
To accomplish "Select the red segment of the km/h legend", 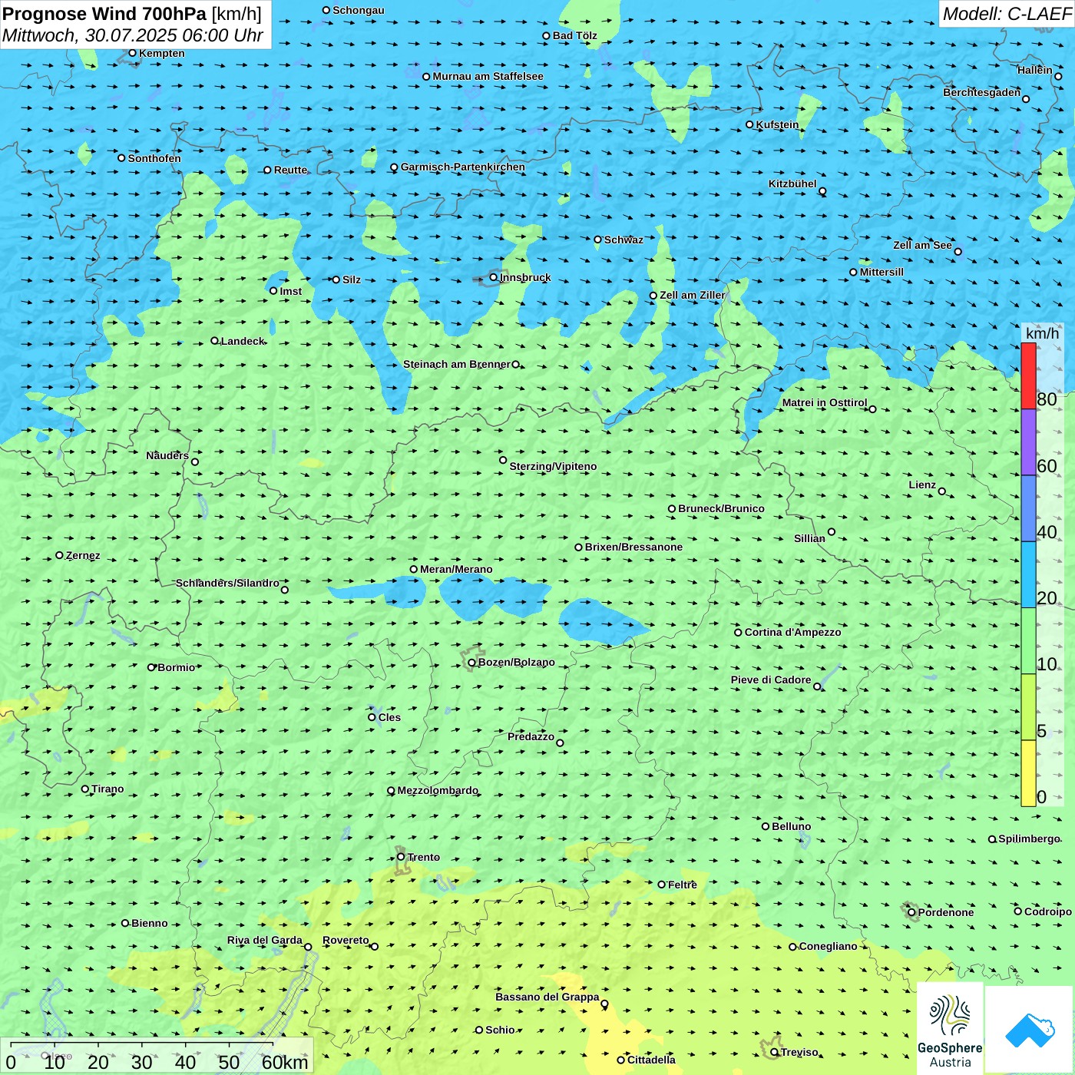I will tap(1028, 375).
